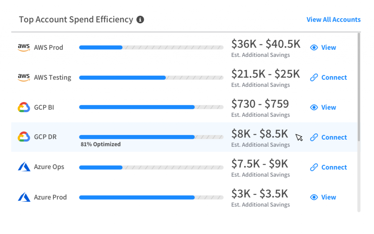
Task: Click the link icon in AWS Testing row
Action: (x=314, y=78)
